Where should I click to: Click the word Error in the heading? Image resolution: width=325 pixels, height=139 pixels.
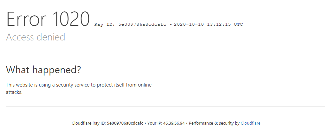pos(26,19)
